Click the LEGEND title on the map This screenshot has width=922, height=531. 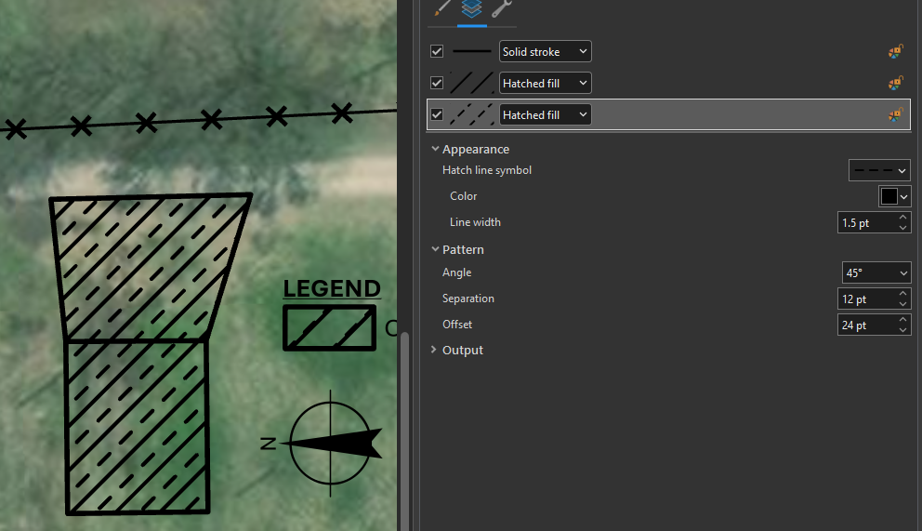(332, 288)
